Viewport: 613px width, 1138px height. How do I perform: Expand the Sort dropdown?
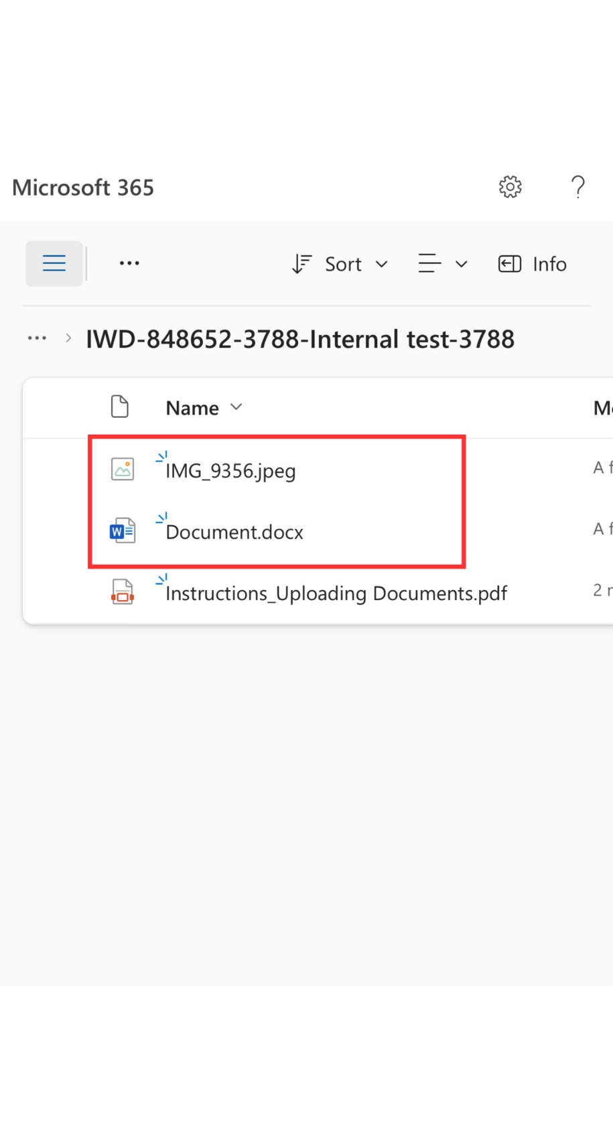pyautogui.click(x=340, y=264)
